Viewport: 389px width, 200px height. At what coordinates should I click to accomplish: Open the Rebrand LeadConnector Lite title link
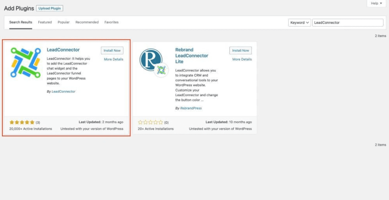(x=192, y=56)
